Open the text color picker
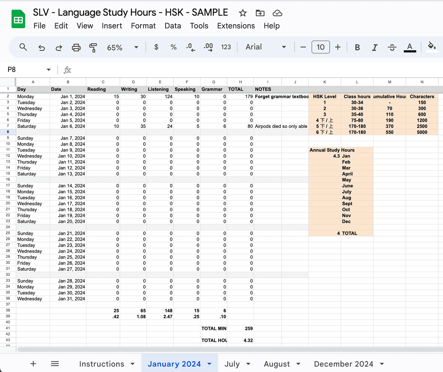 [x=410, y=47]
